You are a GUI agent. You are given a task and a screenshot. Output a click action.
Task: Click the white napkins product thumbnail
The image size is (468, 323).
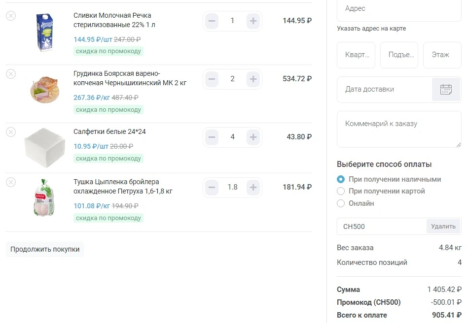click(44, 148)
